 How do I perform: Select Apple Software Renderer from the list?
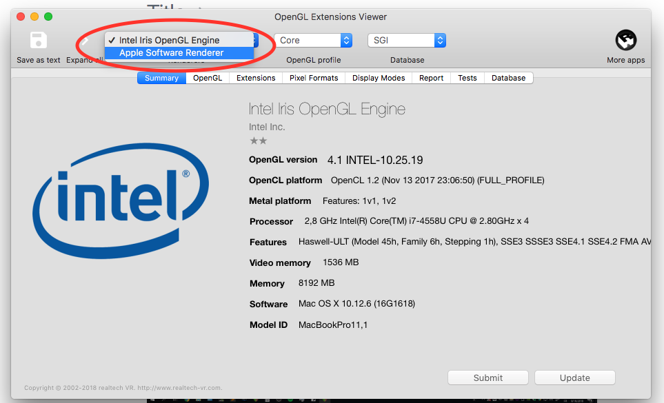179,53
